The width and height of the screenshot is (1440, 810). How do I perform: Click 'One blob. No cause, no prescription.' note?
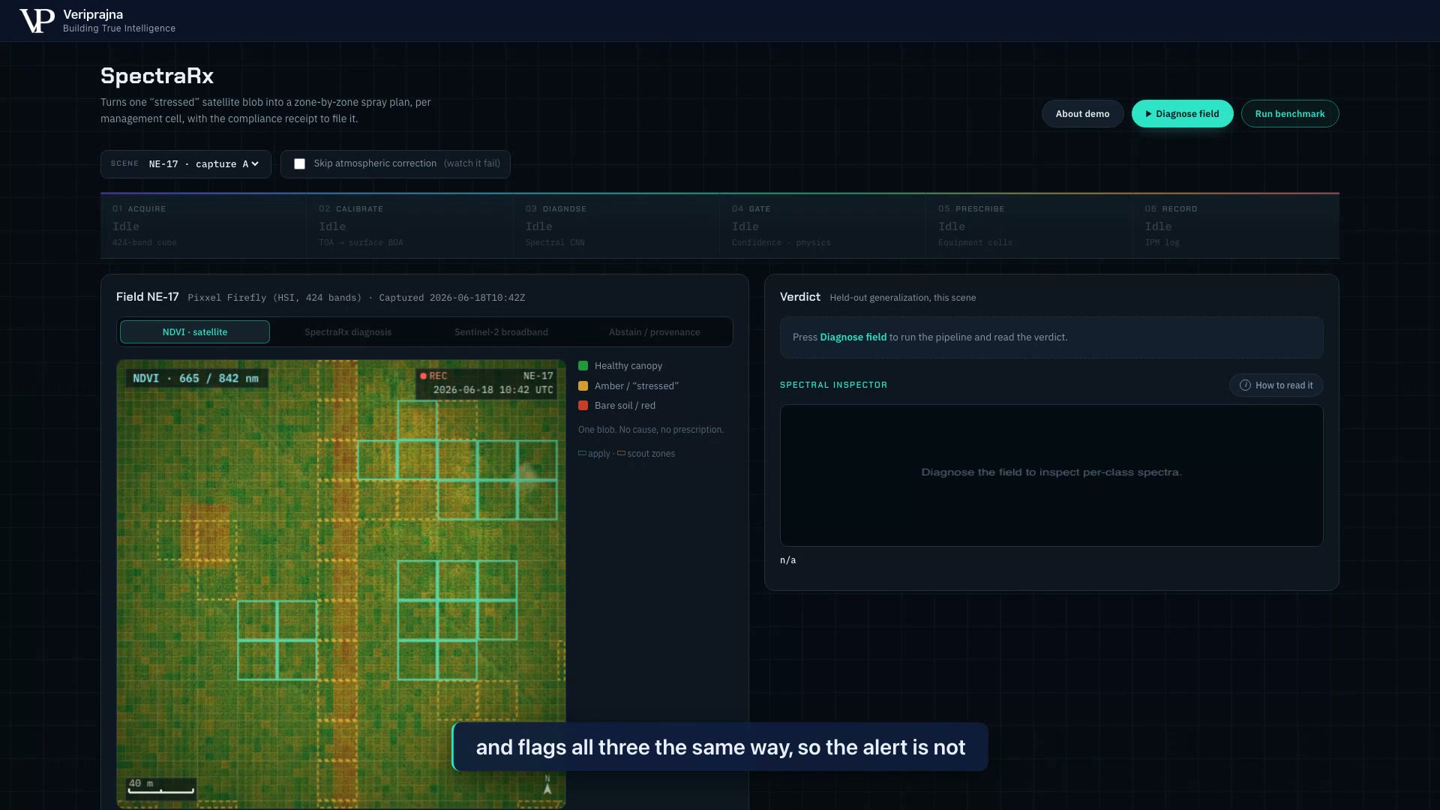click(651, 430)
